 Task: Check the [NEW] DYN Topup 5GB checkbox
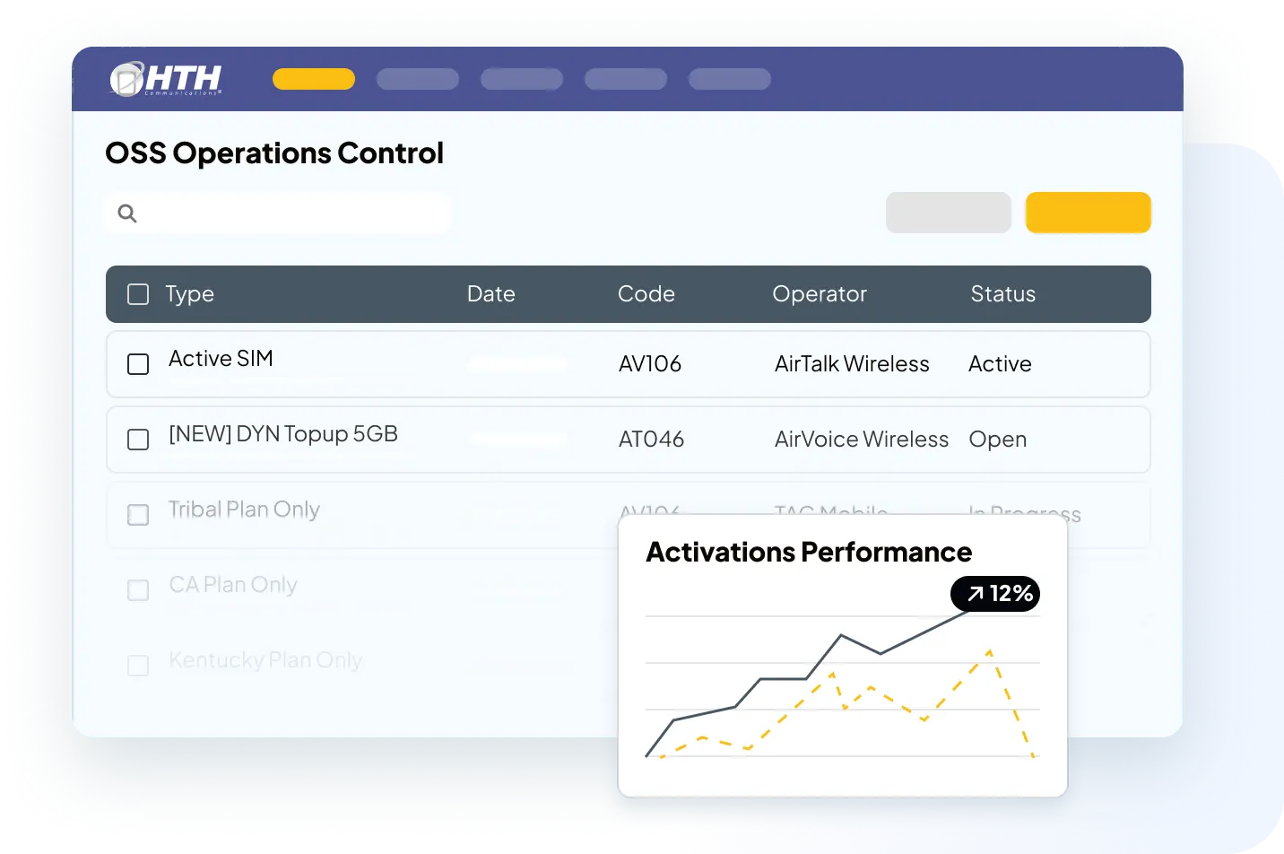138,440
